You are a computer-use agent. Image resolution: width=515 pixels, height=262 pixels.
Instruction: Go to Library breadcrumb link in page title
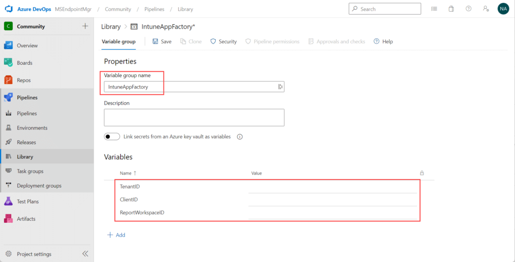[111, 27]
